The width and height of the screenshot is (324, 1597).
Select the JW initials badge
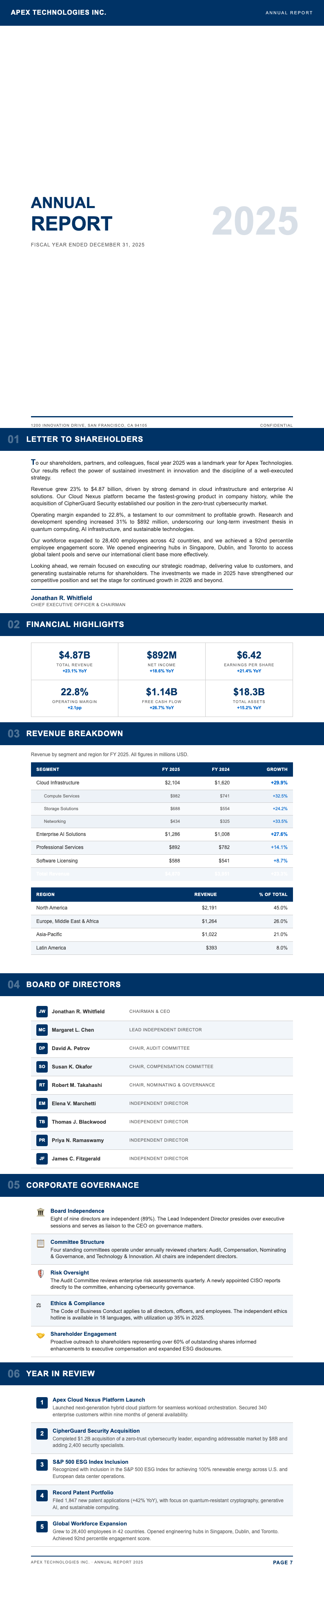(42, 1011)
